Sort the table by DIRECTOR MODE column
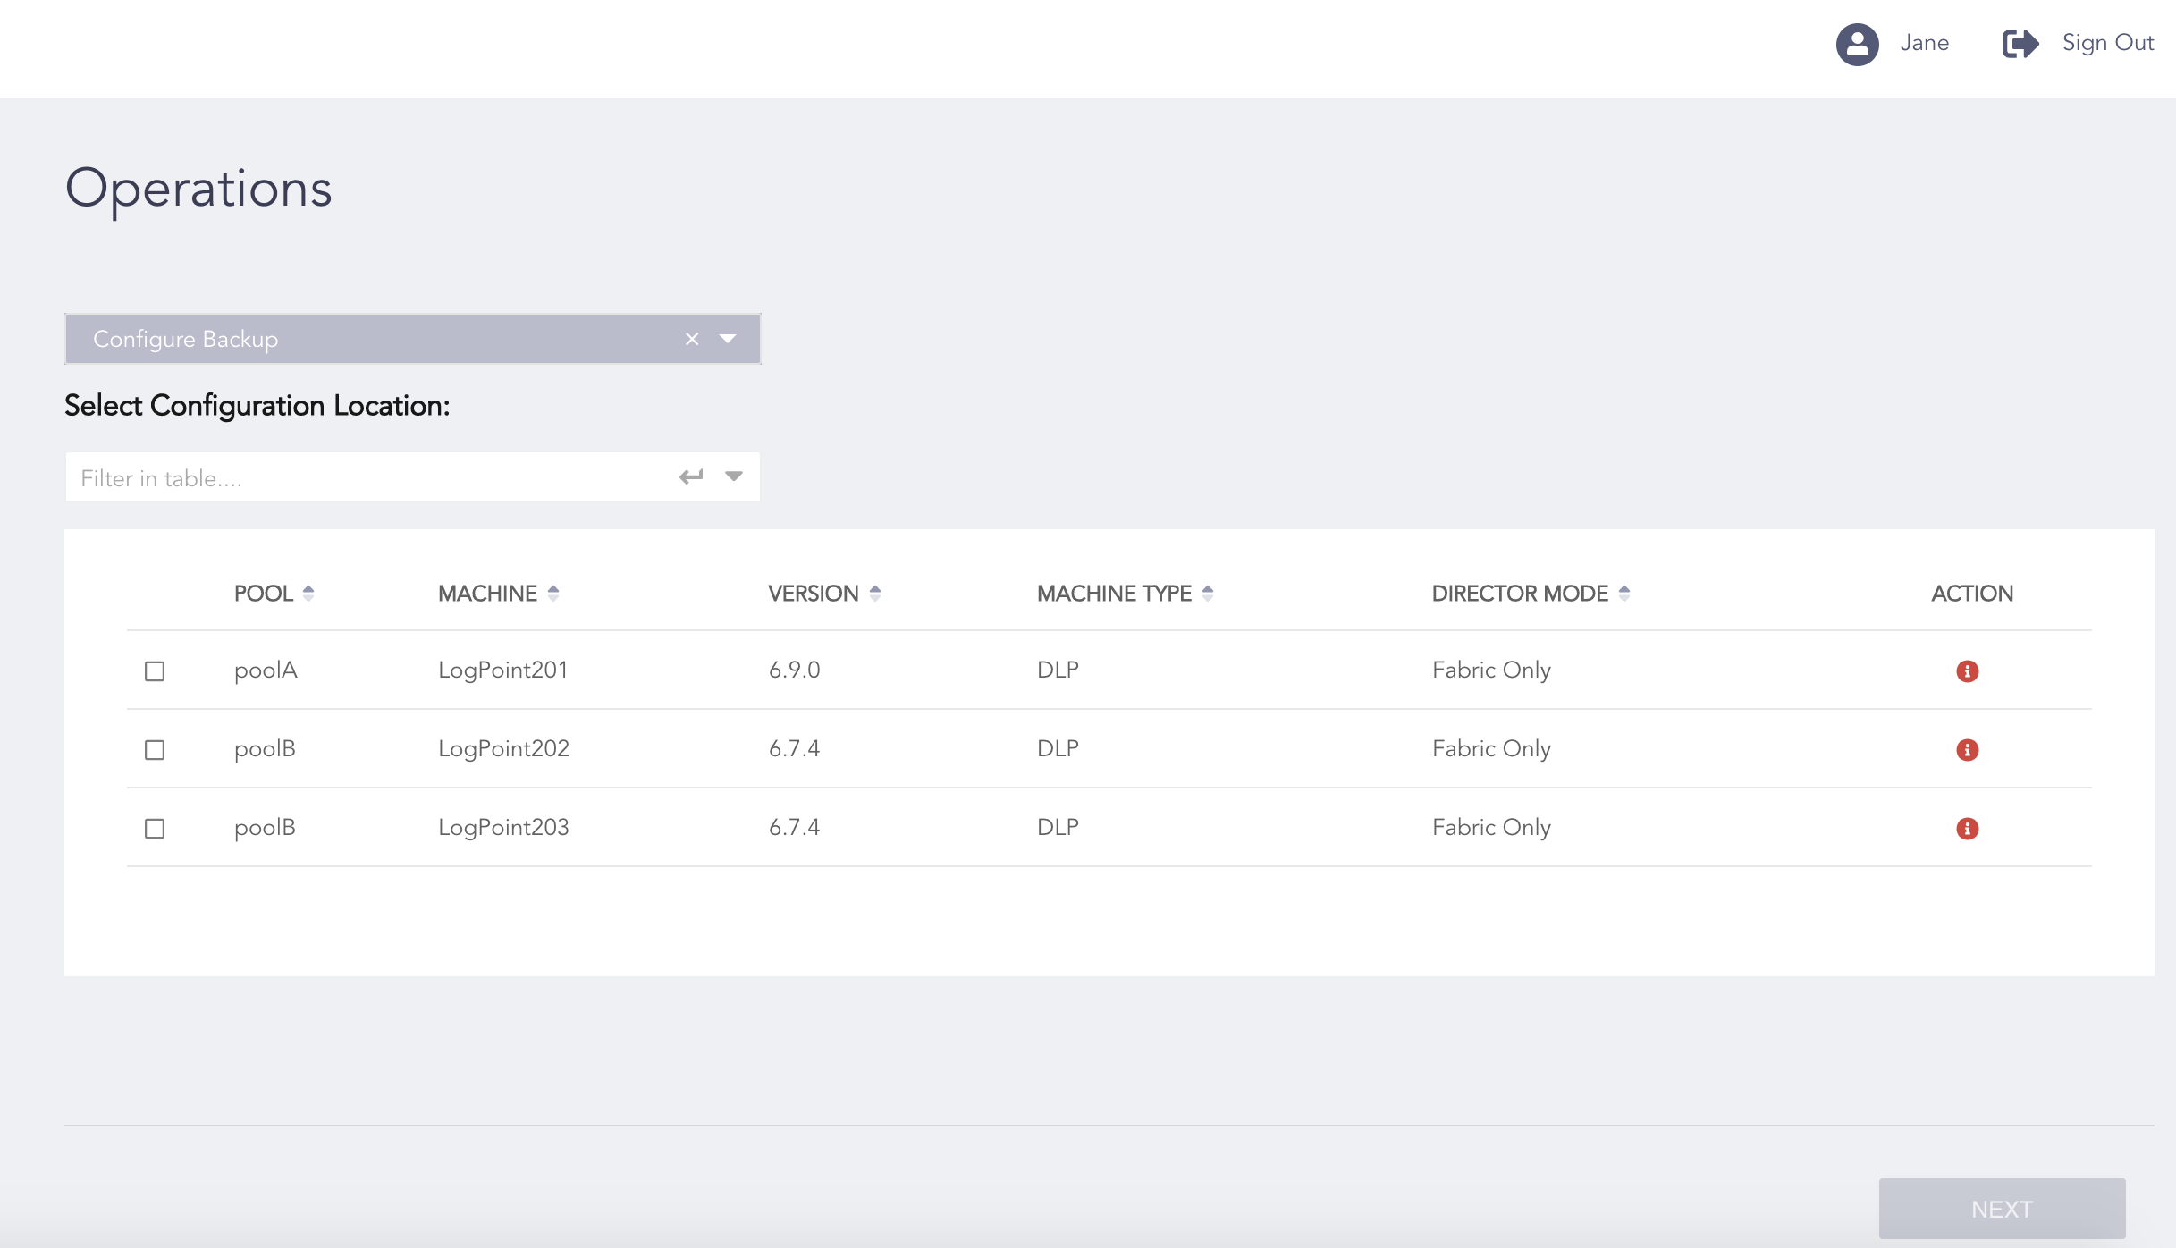 1626,592
